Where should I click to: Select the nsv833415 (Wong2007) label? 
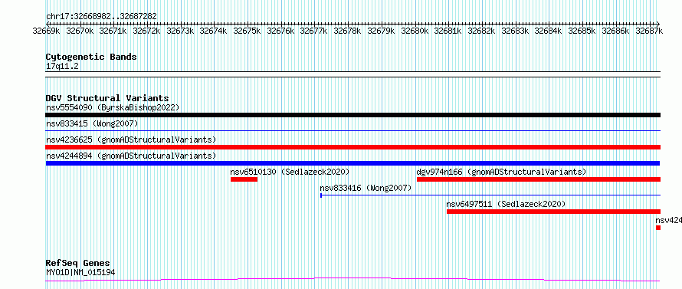(x=92, y=124)
